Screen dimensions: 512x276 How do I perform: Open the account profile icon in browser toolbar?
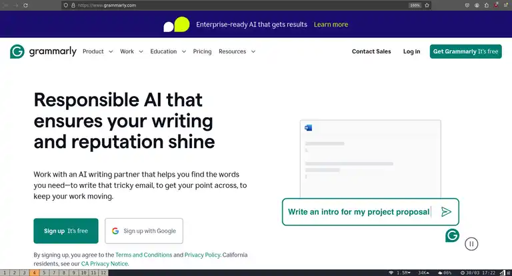(x=477, y=5)
